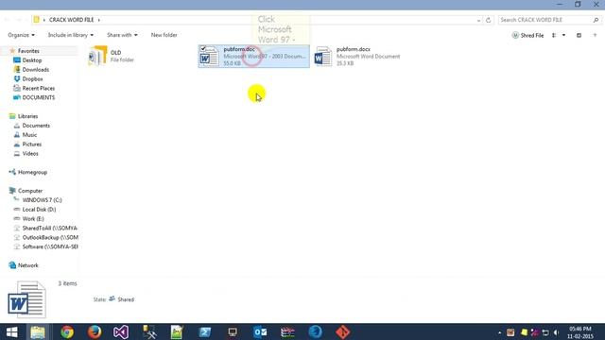The image size is (605, 340).
Task: Click the Search CRACK WORD FILE field
Action: [545, 20]
